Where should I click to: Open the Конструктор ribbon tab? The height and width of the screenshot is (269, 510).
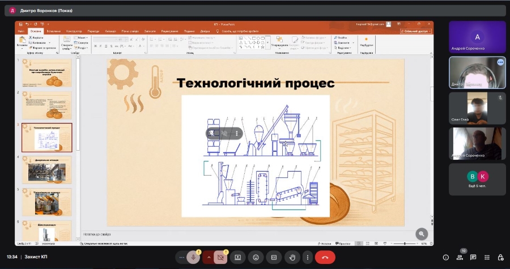pos(74,31)
